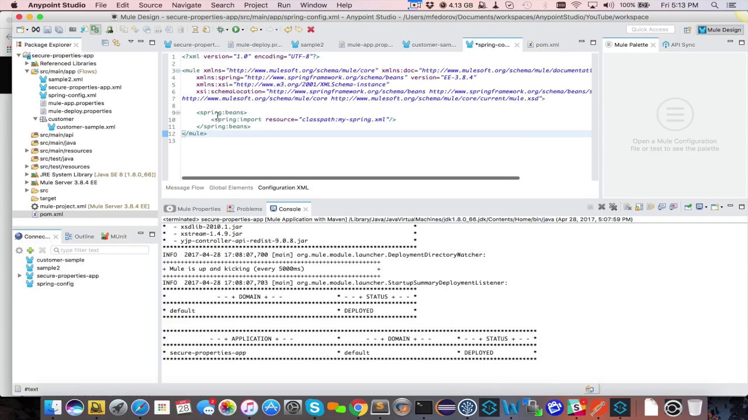Click the Save floppy disk toolbar icon

point(47,29)
